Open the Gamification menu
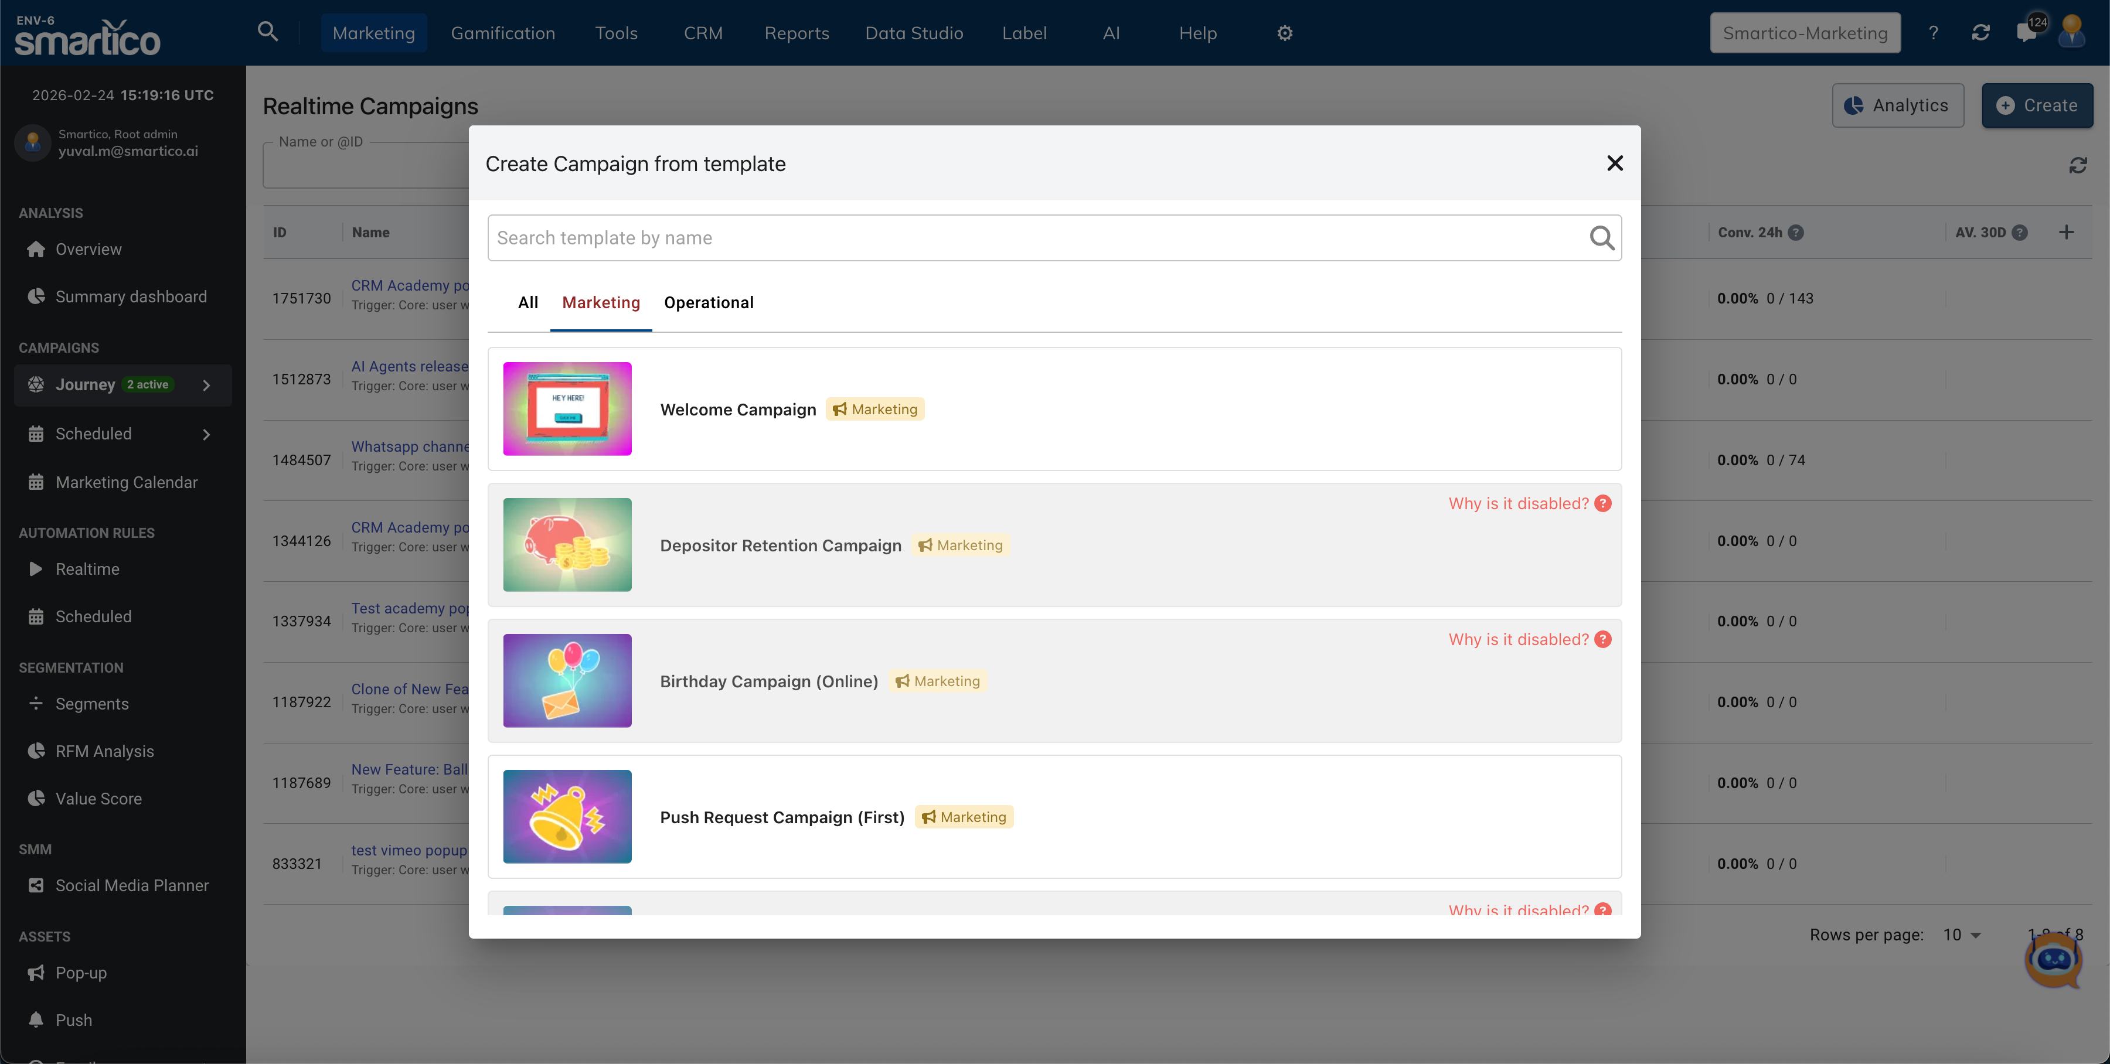 pos(503,33)
